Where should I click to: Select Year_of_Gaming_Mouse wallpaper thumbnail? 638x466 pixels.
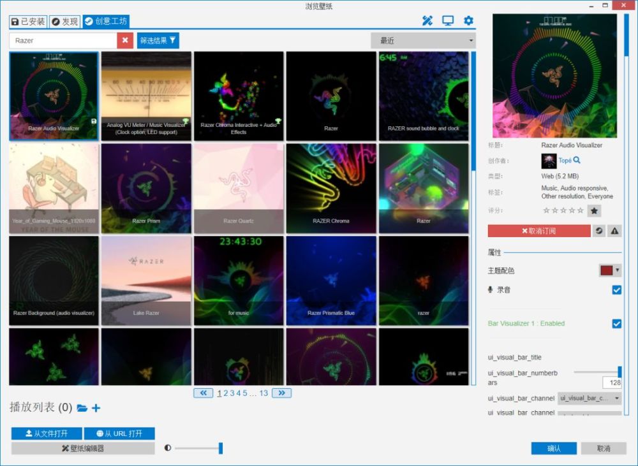(54, 188)
